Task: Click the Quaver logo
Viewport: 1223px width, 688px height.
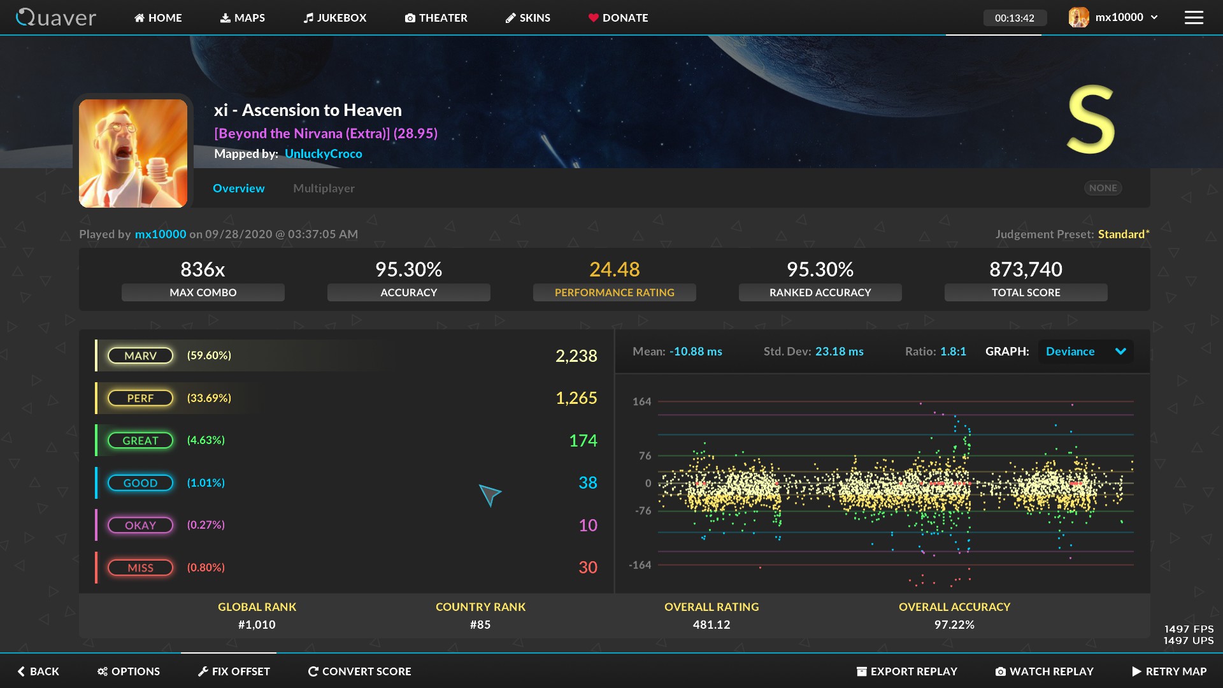Action: (x=56, y=17)
